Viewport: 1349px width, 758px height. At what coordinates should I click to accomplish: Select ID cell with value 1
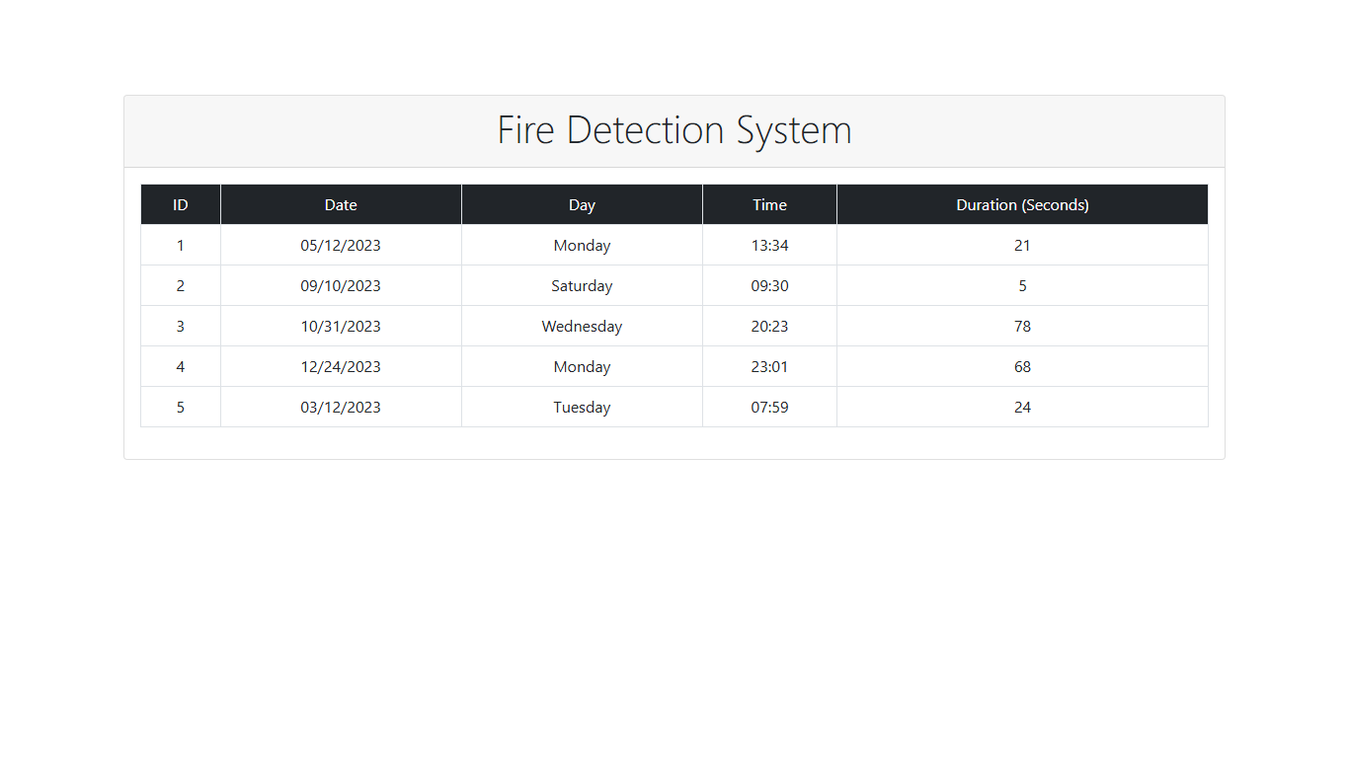[x=181, y=245]
